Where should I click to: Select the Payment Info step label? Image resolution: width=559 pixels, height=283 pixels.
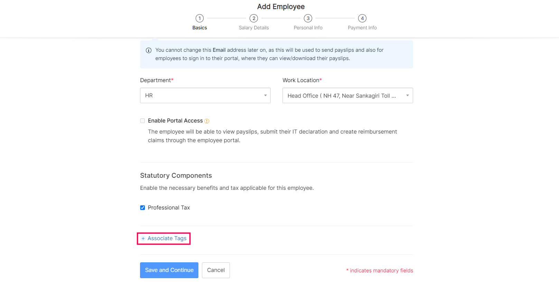pyautogui.click(x=362, y=28)
